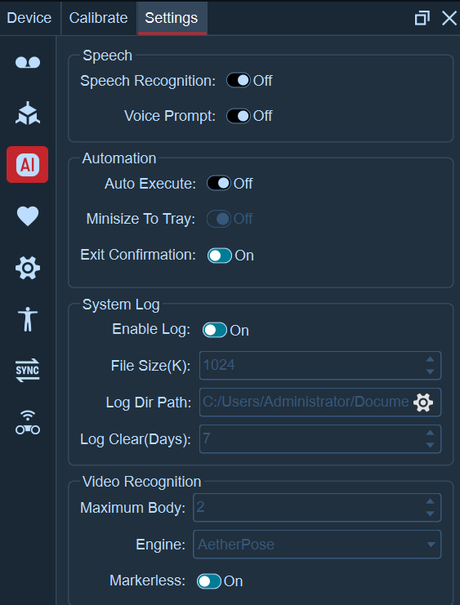Turn on the Voice Prompt switch

pyautogui.click(x=239, y=116)
